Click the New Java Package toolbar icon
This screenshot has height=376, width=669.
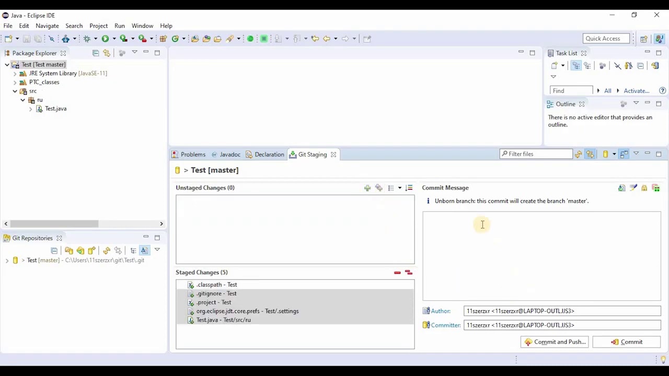click(x=163, y=39)
